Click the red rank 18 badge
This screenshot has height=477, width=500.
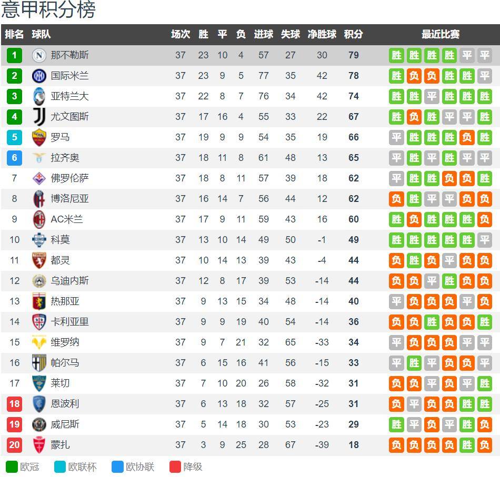[x=14, y=404]
